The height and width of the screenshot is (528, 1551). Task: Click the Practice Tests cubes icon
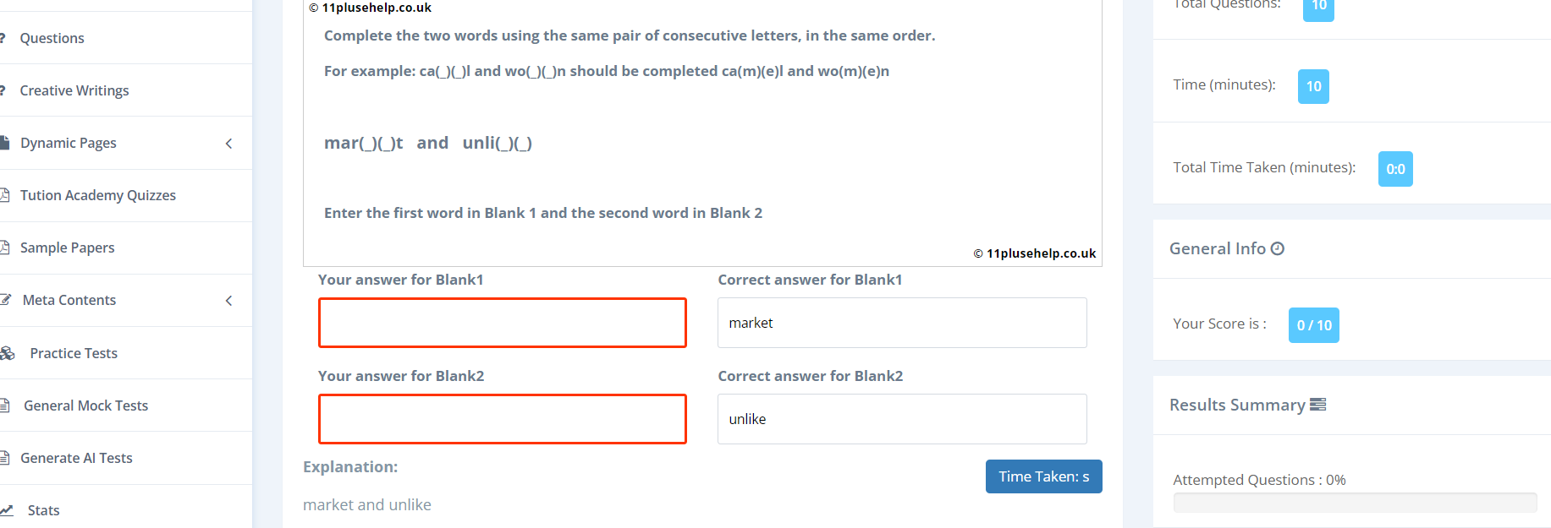[8, 353]
